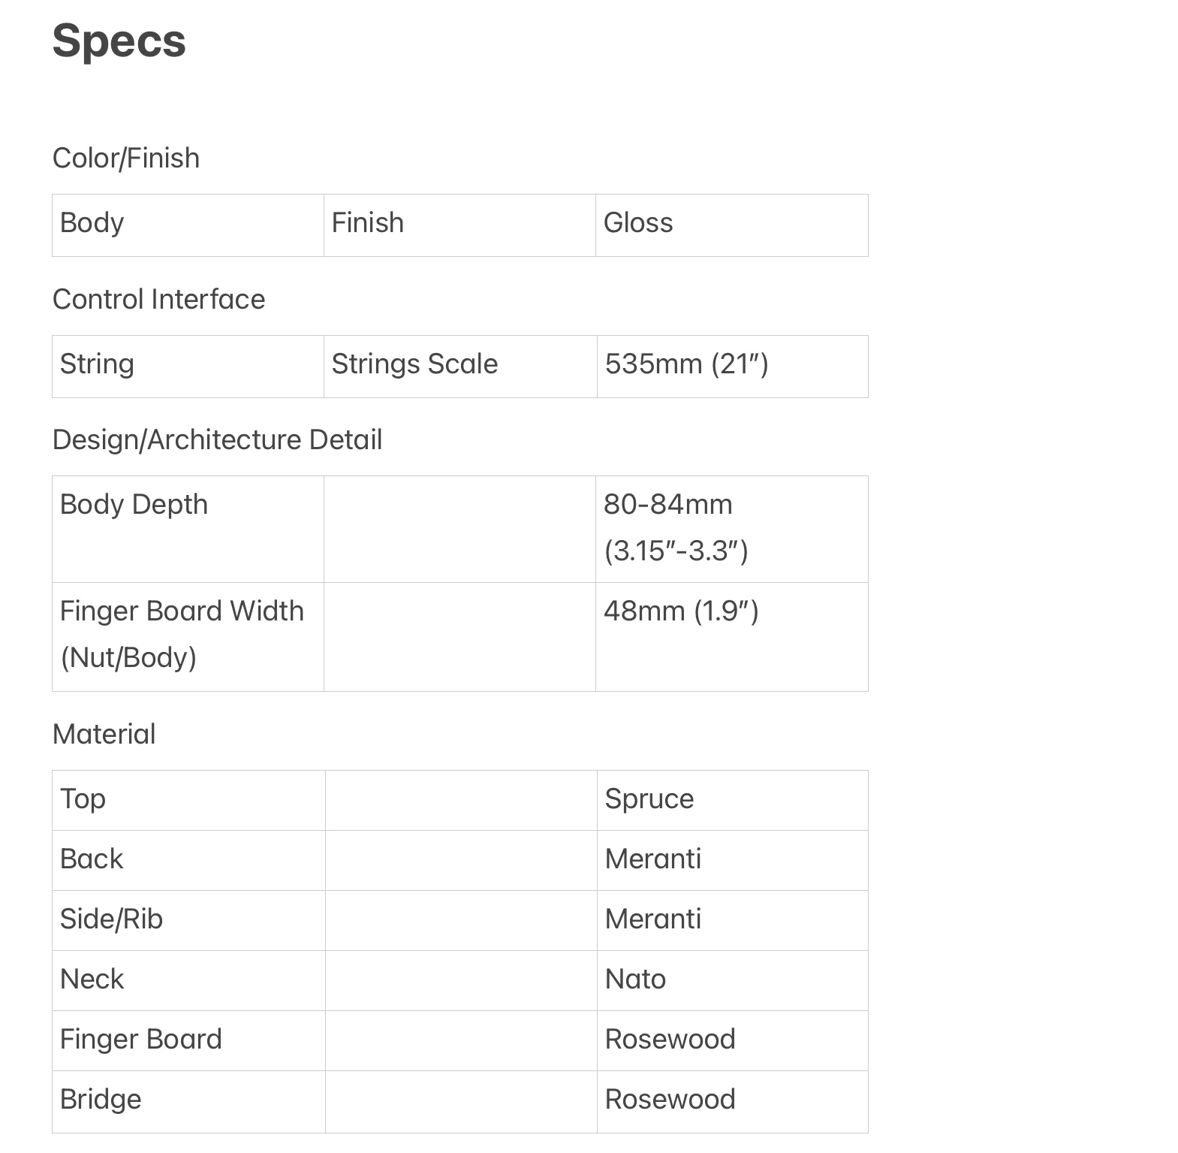Click the Body cell in Color/Finish table
This screenshot has width=1178, height=1153.
point(188,225)
